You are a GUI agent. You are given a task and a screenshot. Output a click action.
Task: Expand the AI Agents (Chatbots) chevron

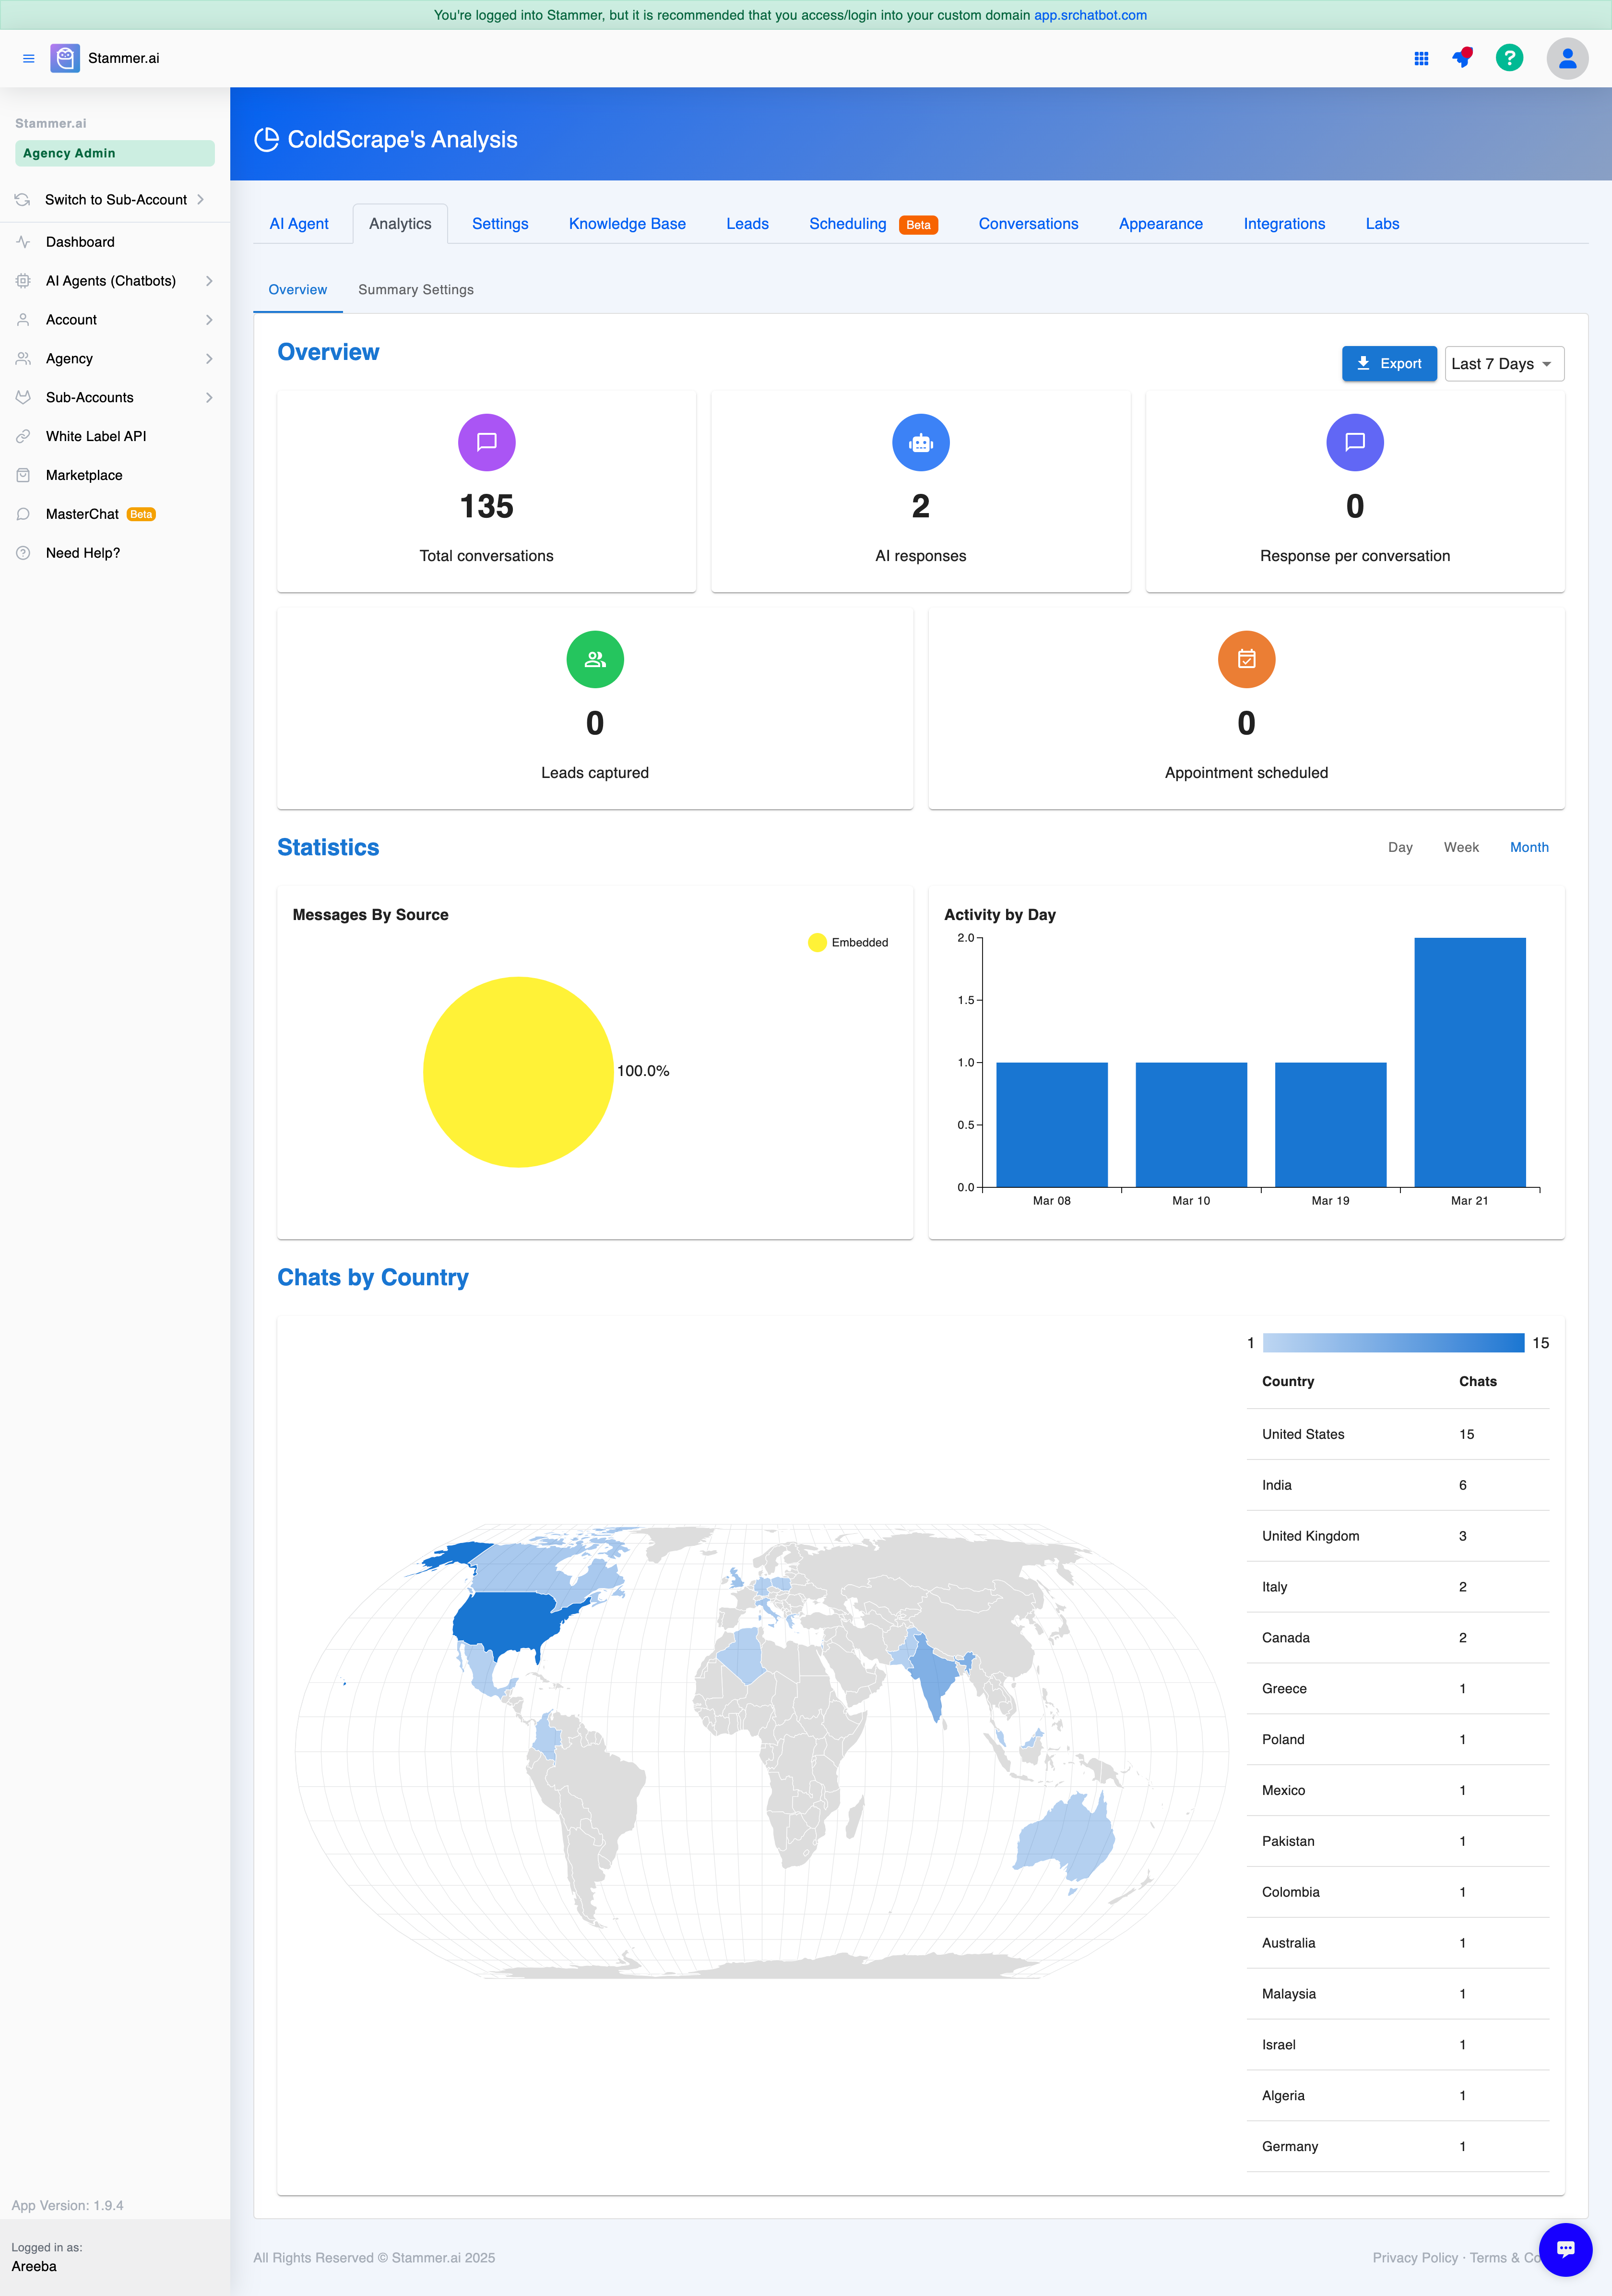[x=209, y=281]
